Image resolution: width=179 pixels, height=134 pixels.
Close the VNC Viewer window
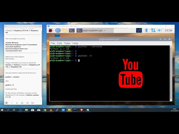click(172, 26)
